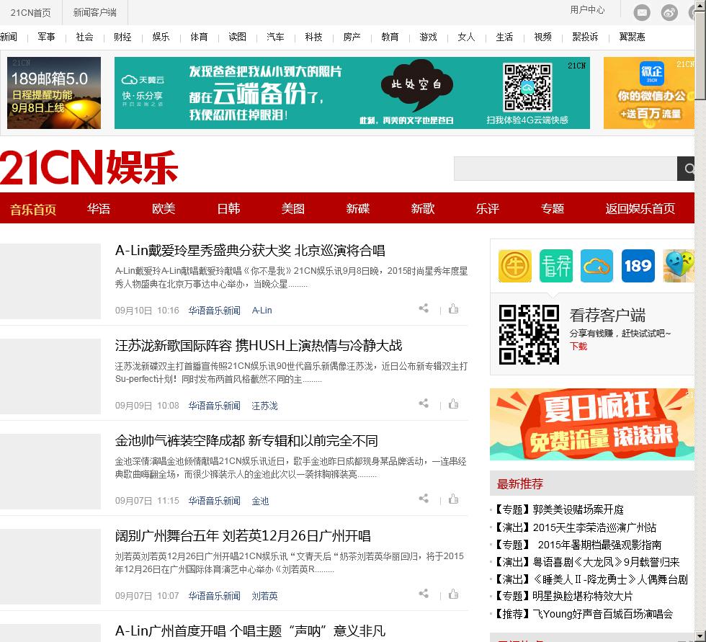This screenshot has width=706, height=642.
Task: Open 【演出】粤语喜剧《大龙凤》9月载誉归来
Action: pos(587,562)
